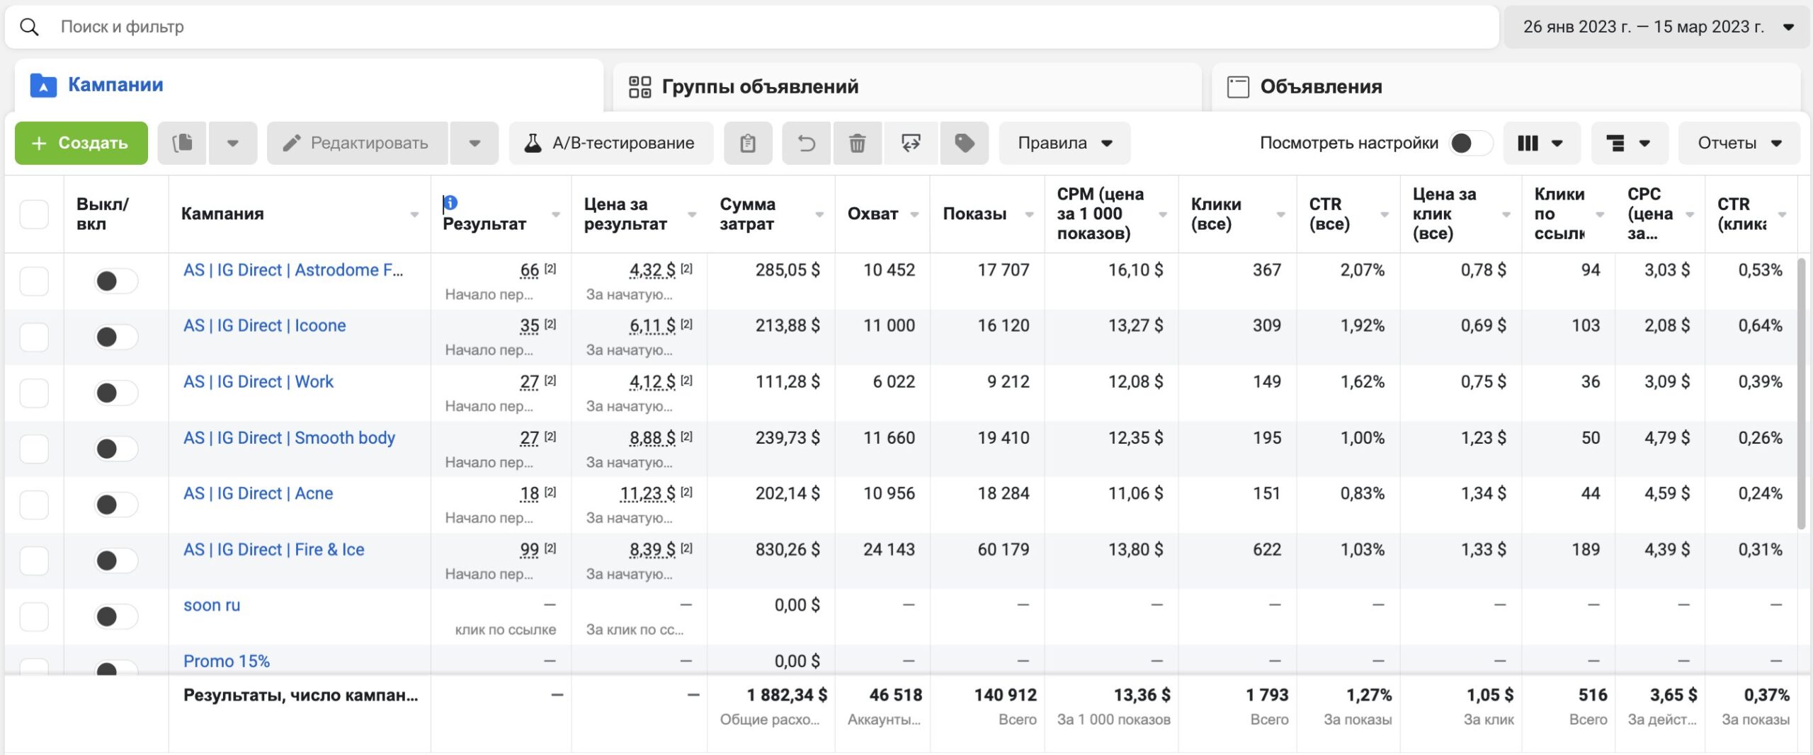The height and width of the screenshot is (755, 1813).
Task: Switch to the Группы объявлений tab
Action: point(907,87)
